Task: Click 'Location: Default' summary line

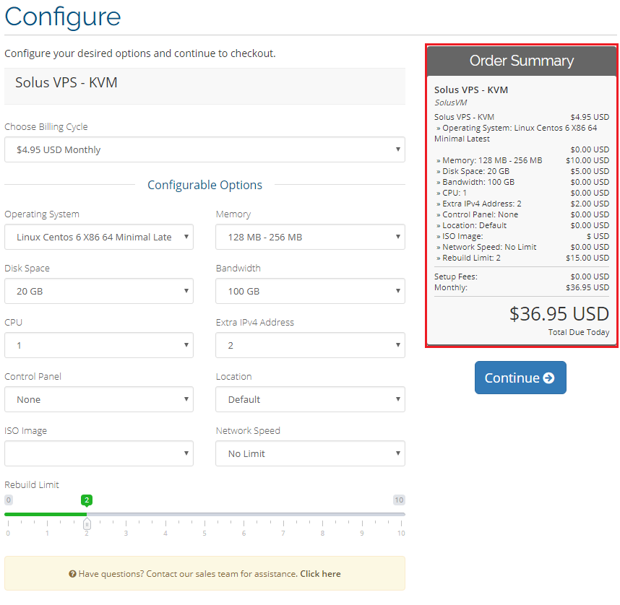Action: pos(522,225)
